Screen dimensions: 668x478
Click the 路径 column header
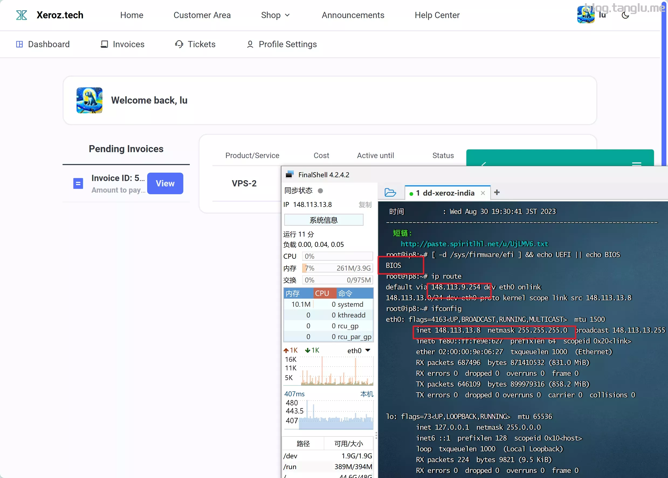click(303, 443)
